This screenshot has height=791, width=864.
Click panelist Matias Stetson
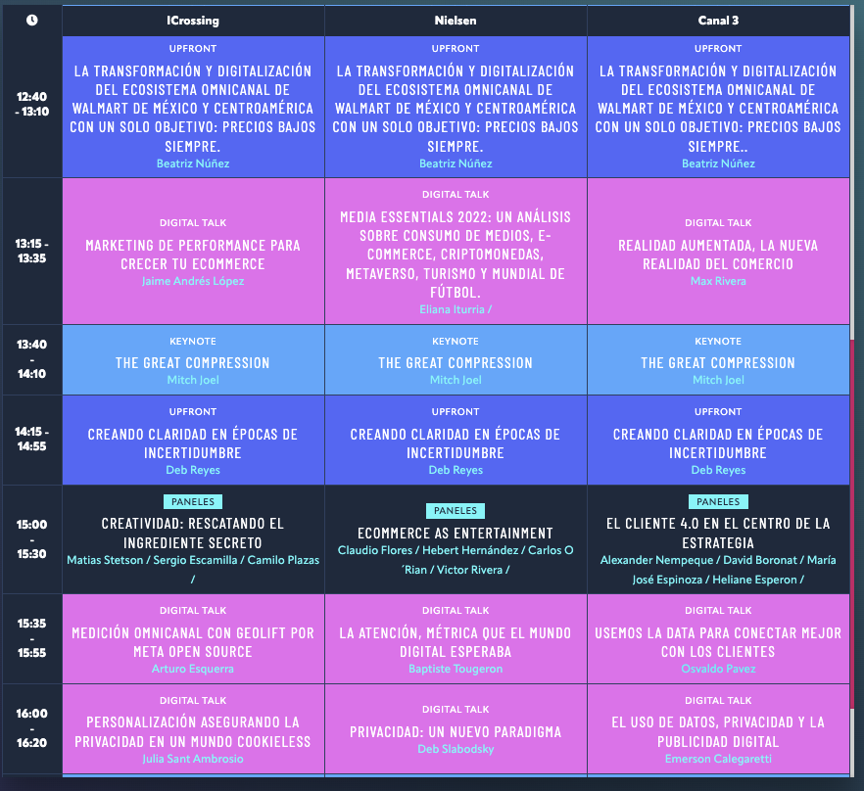[105, 560]
